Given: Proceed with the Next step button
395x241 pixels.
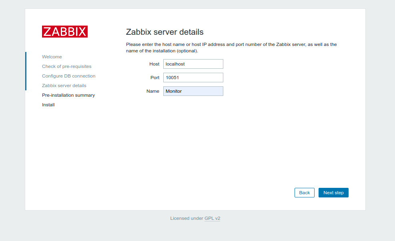Looking at the screenshot, I should coord(333,193).
